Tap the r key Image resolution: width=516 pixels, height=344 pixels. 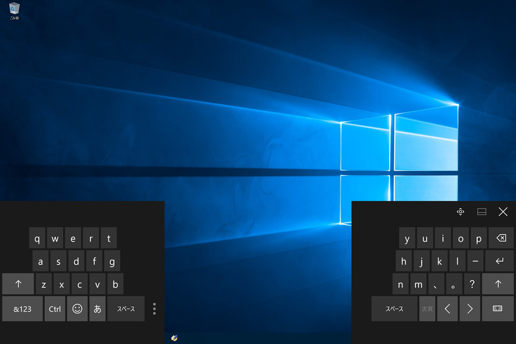tap(91, 238)
